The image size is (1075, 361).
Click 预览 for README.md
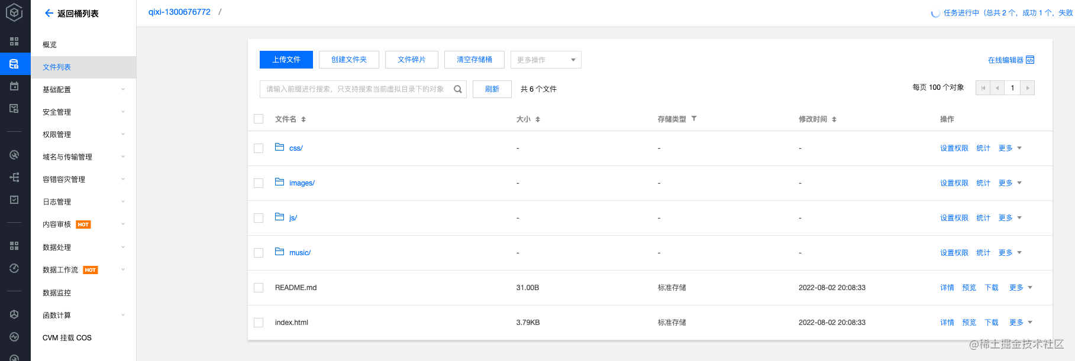[969, 288]
